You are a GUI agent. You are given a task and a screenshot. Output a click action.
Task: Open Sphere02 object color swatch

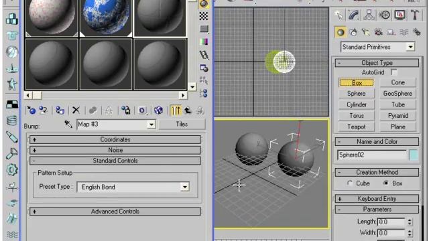coord(414,155)
